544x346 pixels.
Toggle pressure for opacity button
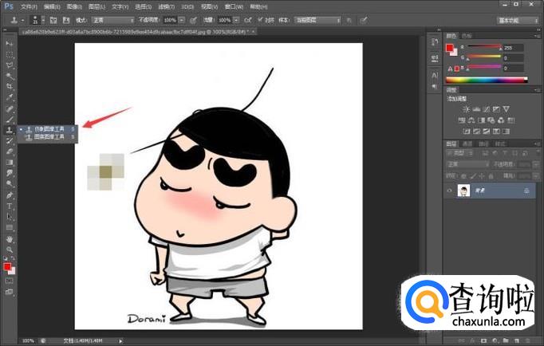(x=193, y=20)
